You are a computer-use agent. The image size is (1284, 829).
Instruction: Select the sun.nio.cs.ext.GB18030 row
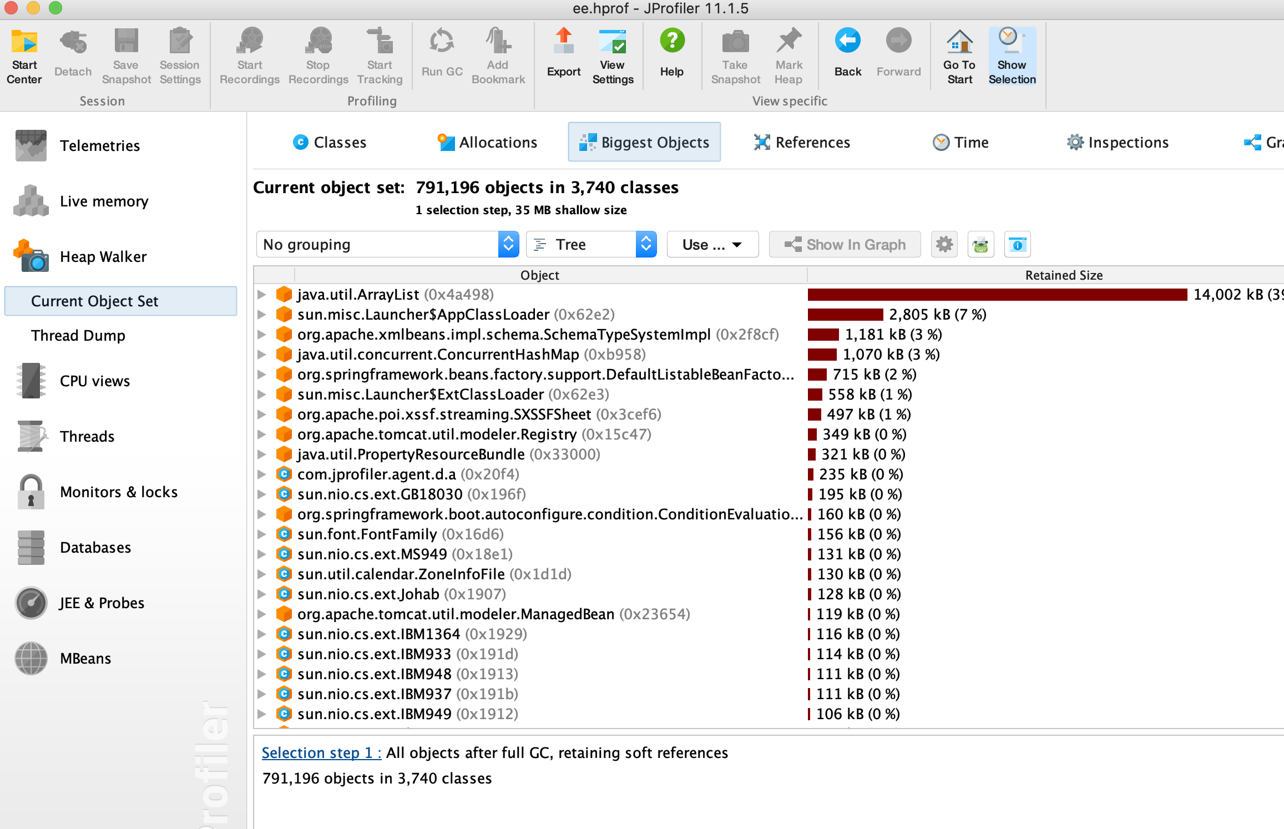point(769,494)
